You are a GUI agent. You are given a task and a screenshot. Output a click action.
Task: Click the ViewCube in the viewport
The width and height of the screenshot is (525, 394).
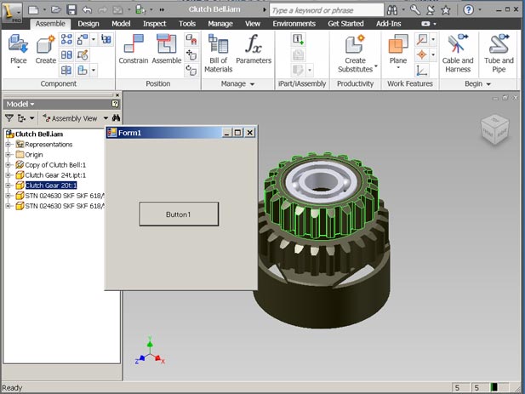point(492,130)
